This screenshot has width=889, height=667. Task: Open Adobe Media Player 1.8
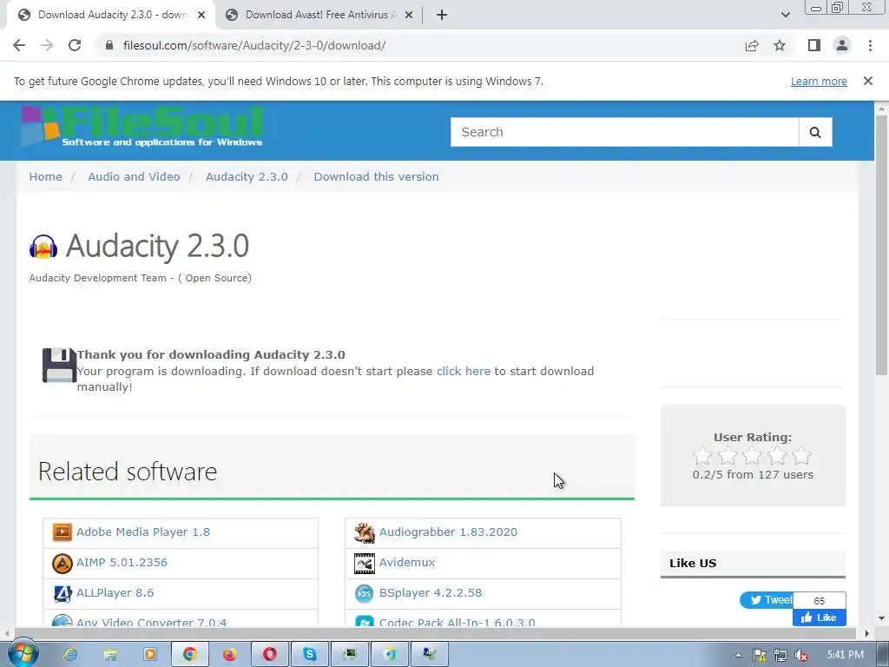point(143,532)
